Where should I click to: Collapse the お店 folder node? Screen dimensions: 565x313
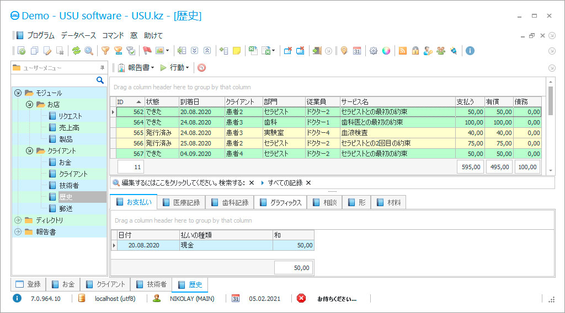click(x=30, y=104)
